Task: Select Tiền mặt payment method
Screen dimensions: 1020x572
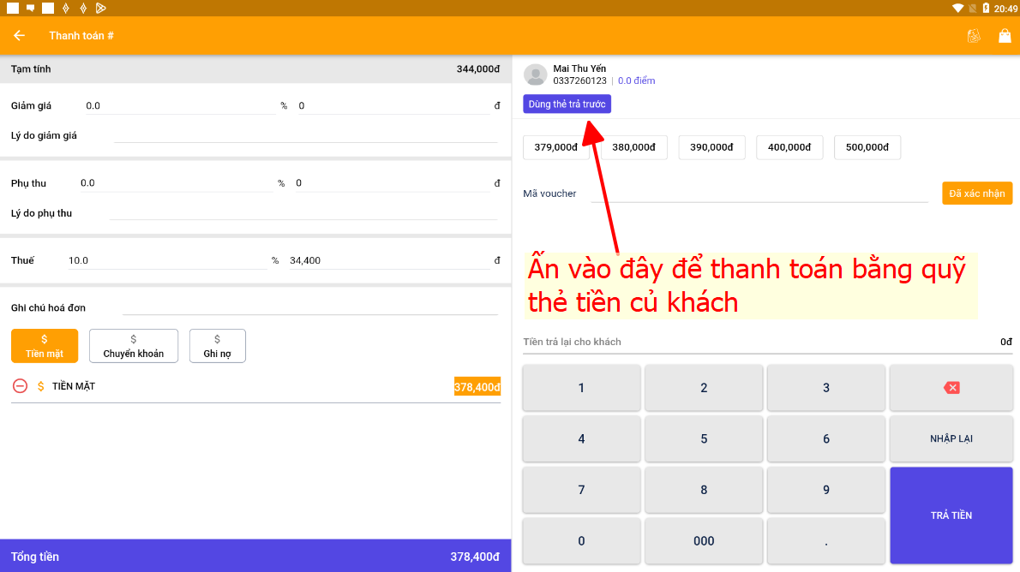Action: click(45, 346)
